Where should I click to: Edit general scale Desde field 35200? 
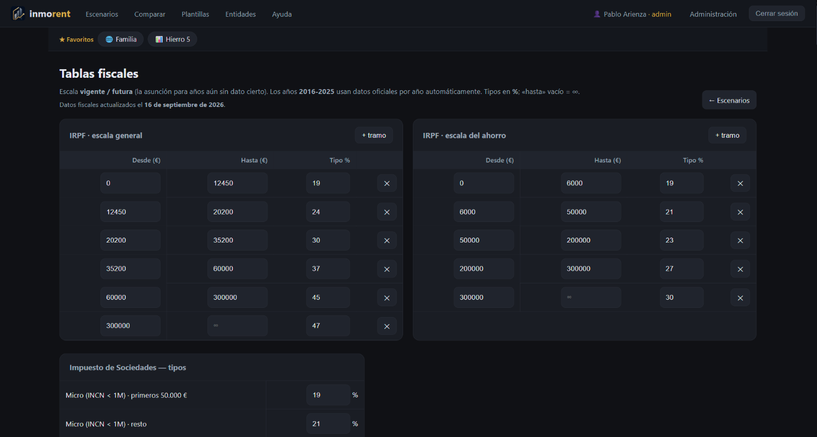tap(130, 269)
